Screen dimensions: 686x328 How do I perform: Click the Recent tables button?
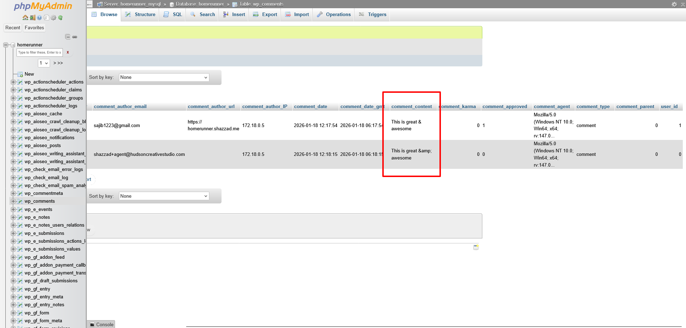tap(13, 28)
